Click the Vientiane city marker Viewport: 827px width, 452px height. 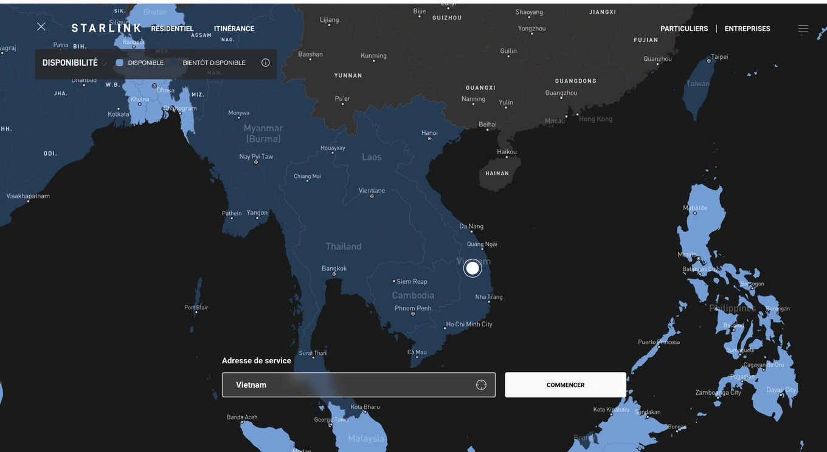[x=372, y=196]
